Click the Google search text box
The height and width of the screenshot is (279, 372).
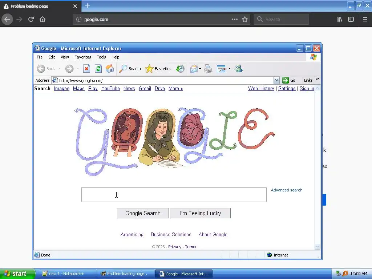174,195
